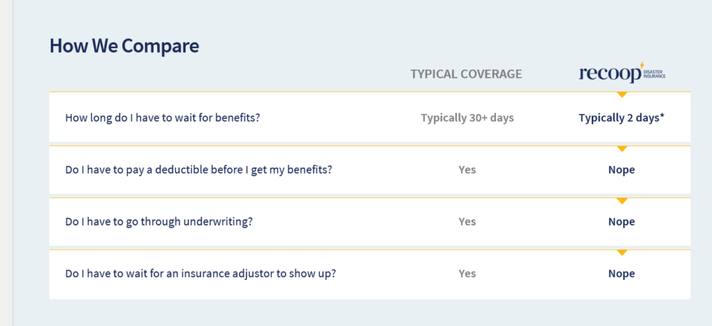
Task: Click 'Do I have to go through underwriting?'
Action: 159,222
